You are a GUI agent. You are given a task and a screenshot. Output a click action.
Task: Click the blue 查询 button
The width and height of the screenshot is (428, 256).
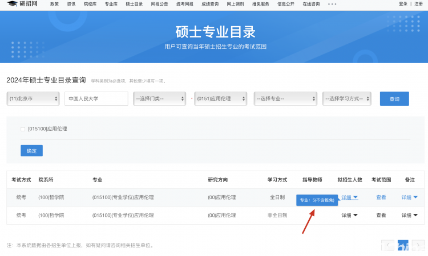point(394,99)
